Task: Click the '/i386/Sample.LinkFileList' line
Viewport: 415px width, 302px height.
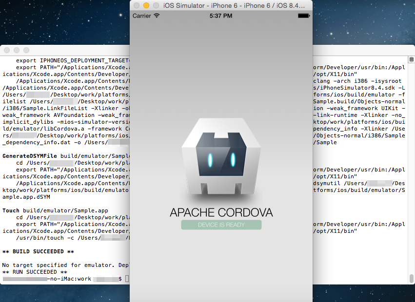Action: point(66,108)
